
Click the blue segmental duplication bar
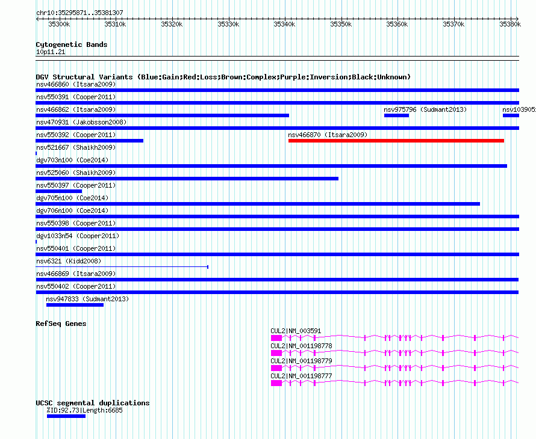[66, 416]
